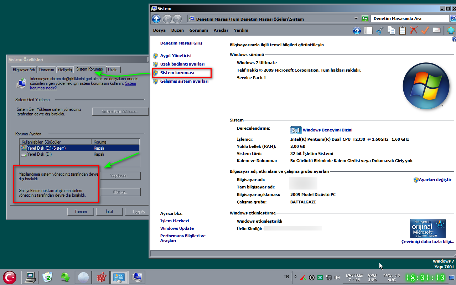The width and height of the screenshot is (456, 285).
Task: Open the Turkish flag Start button
Action: point(10,277)
